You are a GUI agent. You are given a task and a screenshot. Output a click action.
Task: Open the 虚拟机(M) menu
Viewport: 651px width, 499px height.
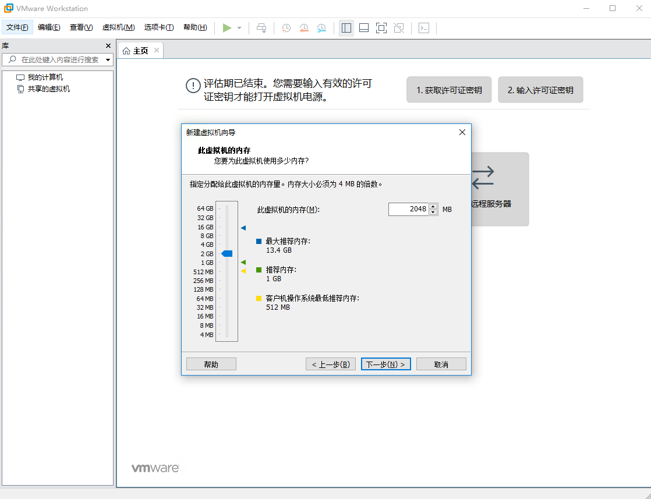point(118,27)
